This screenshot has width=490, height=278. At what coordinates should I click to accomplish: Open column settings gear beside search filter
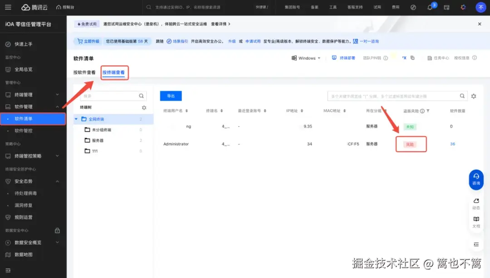473,96
